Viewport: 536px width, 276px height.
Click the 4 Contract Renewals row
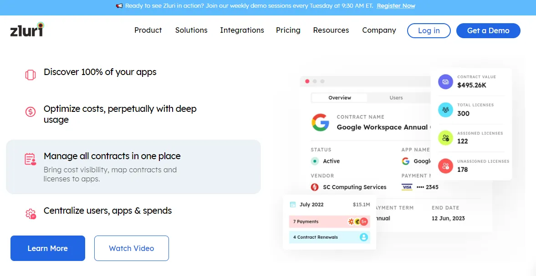pyautogui.click(x=329, y=237)
